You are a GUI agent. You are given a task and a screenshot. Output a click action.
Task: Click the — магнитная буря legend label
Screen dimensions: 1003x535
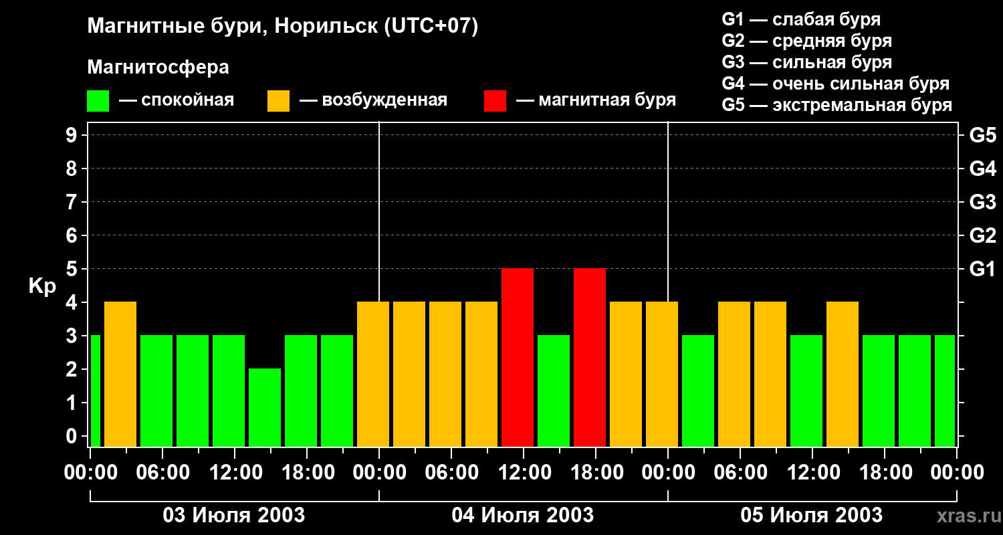pyautogui.click(x=596, y=100)
